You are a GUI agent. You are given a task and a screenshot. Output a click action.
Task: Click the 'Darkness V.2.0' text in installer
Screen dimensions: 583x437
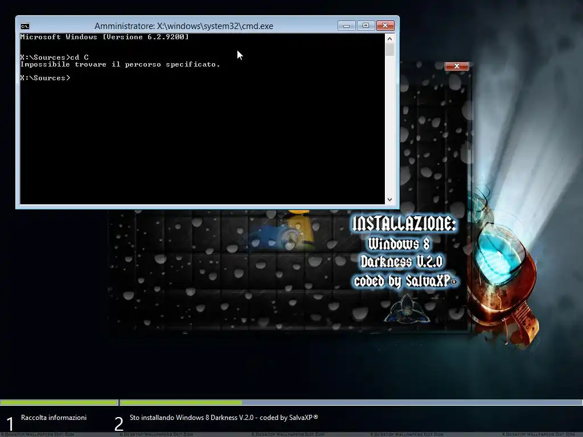401,262
